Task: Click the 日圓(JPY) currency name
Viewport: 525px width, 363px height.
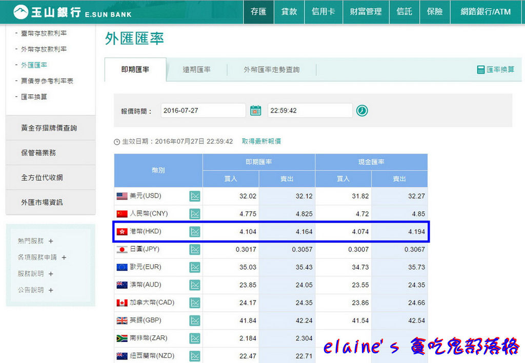Action: 144,249
